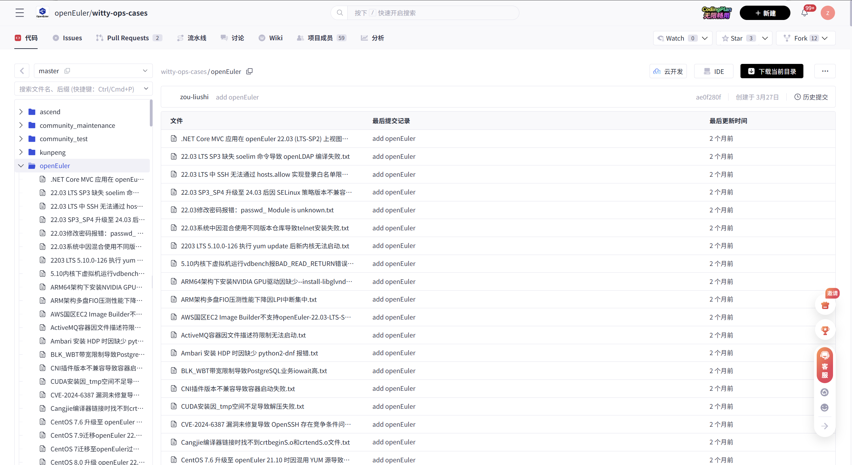
Task: Expand the ascend folder in tree
Action: click(x=21, y=112)
